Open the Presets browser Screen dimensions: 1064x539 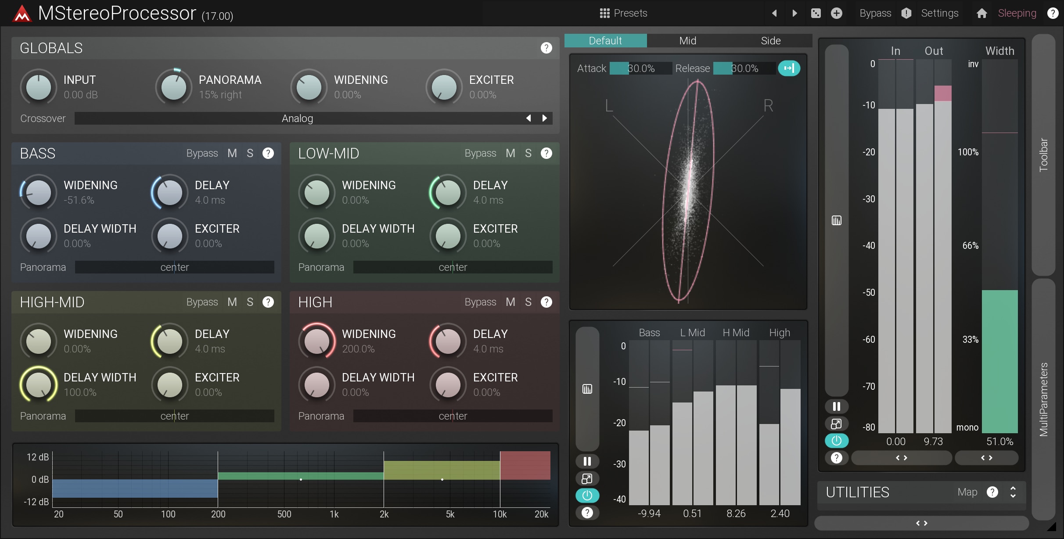click(x=623, y=13)
